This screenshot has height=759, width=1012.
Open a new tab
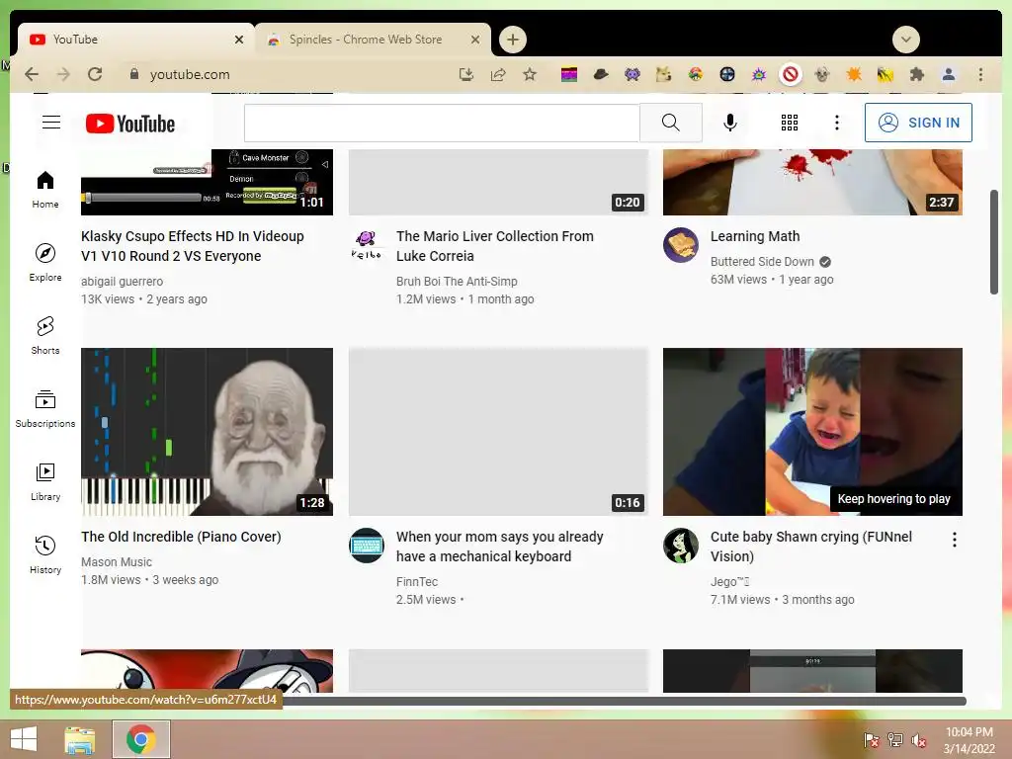coord(513,40)
